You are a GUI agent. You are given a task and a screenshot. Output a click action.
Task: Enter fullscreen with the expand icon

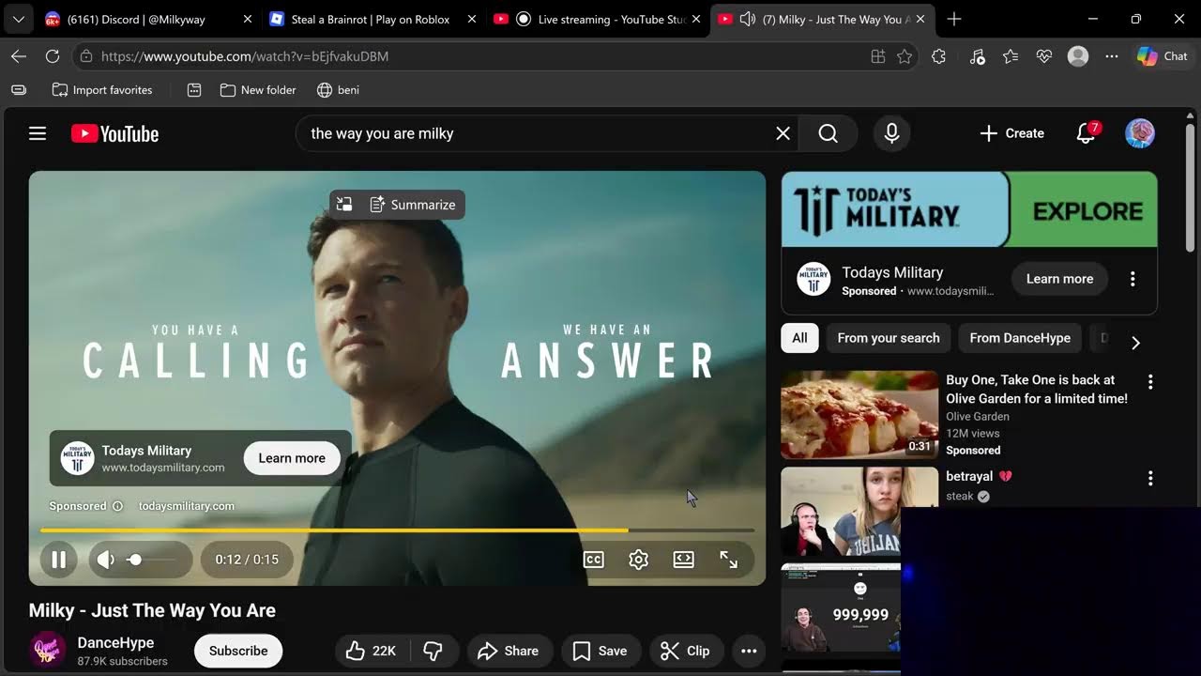(729, 560)
